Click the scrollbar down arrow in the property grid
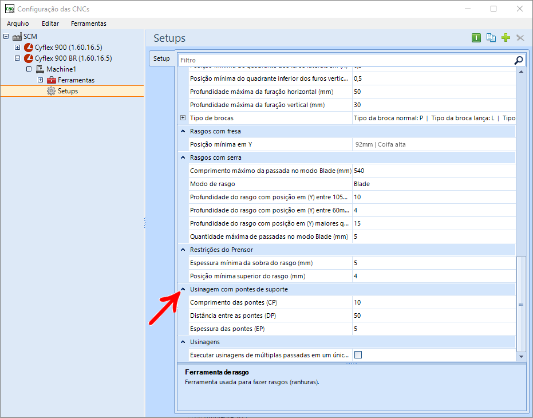Image resolution: width=533 pixels, height=418 pixels. (521, 356)
